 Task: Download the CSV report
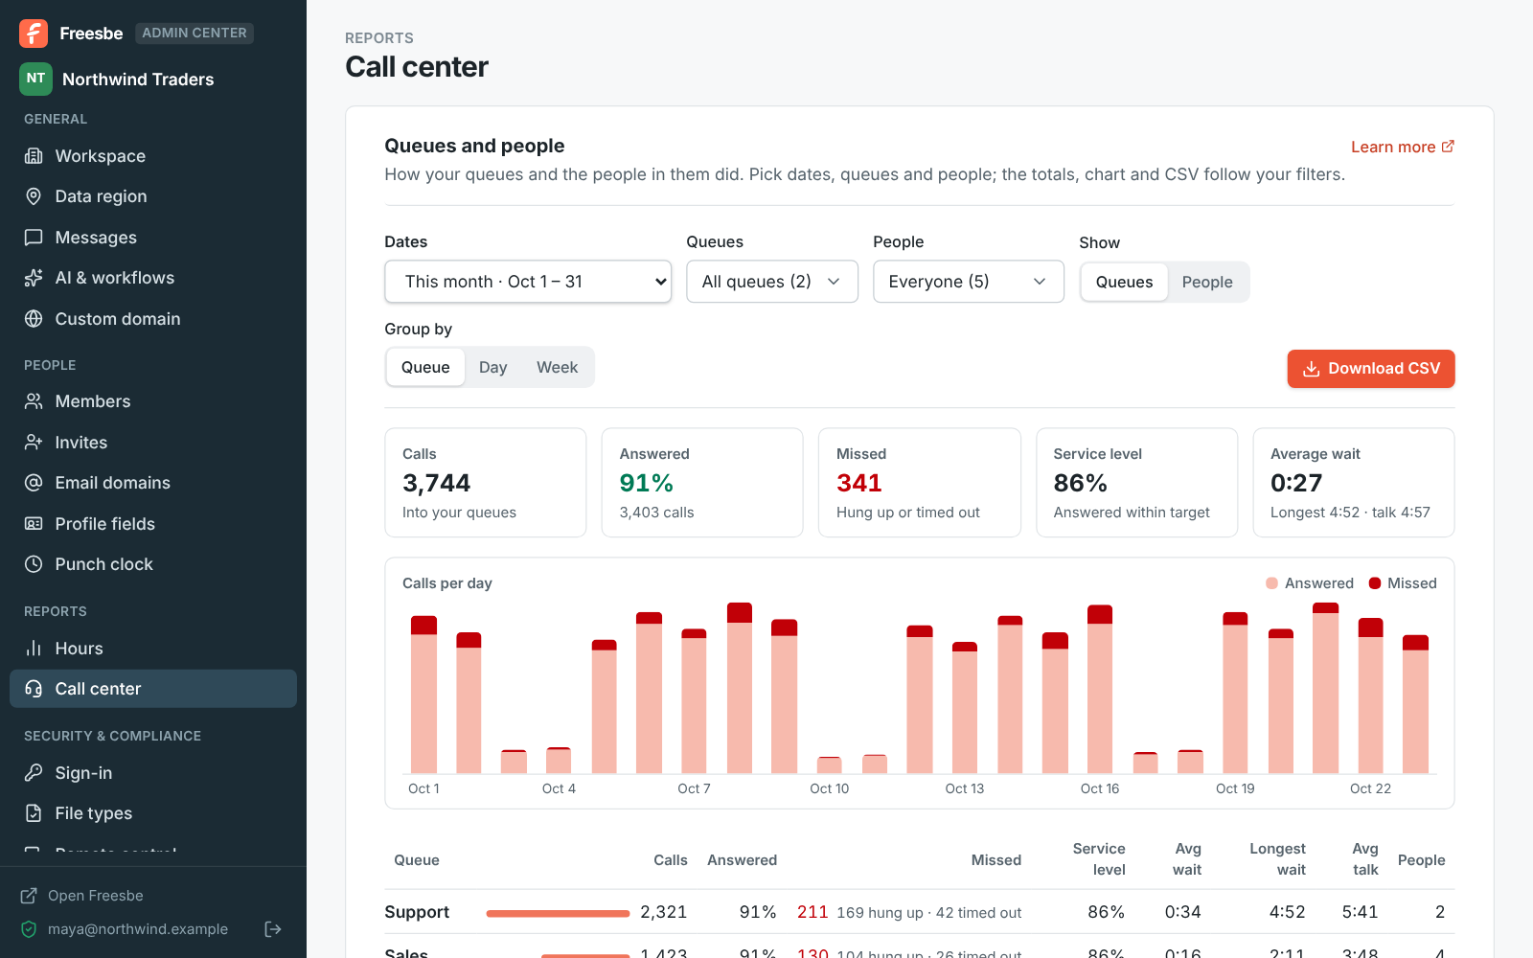coord(1371,369)
